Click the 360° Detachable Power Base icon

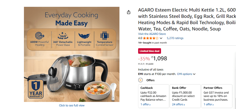pyautogui.click(x=62, y=36)
